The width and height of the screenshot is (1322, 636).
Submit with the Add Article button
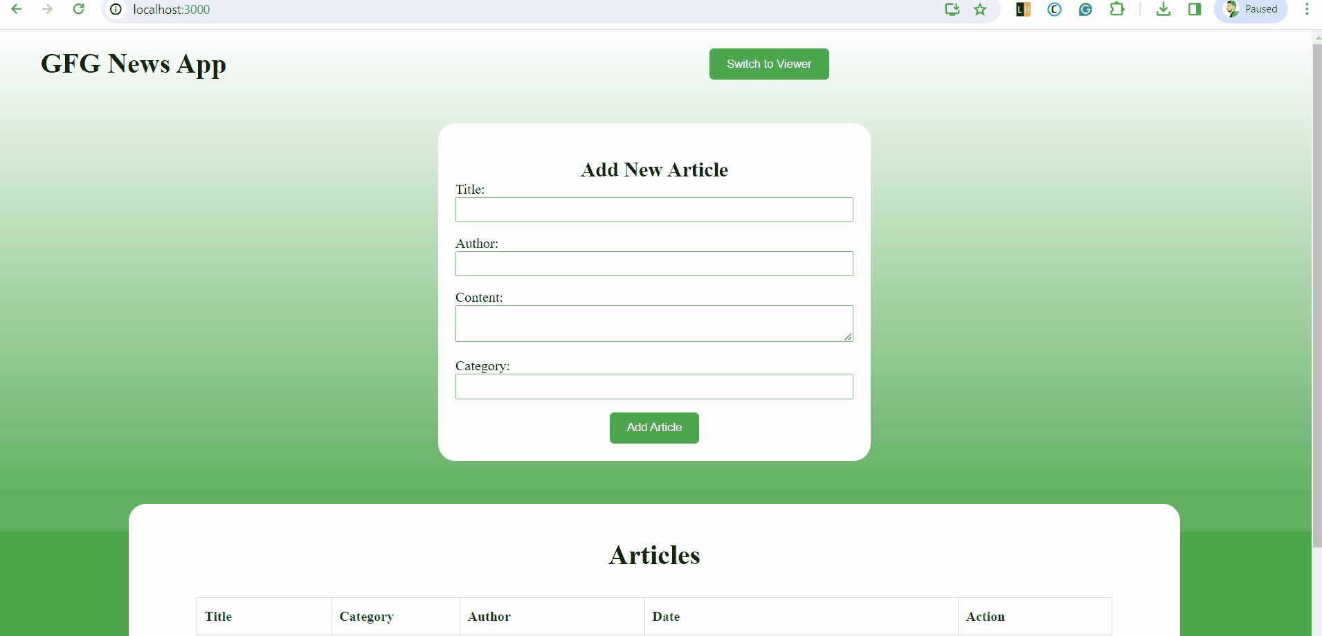tap(654, 428)
